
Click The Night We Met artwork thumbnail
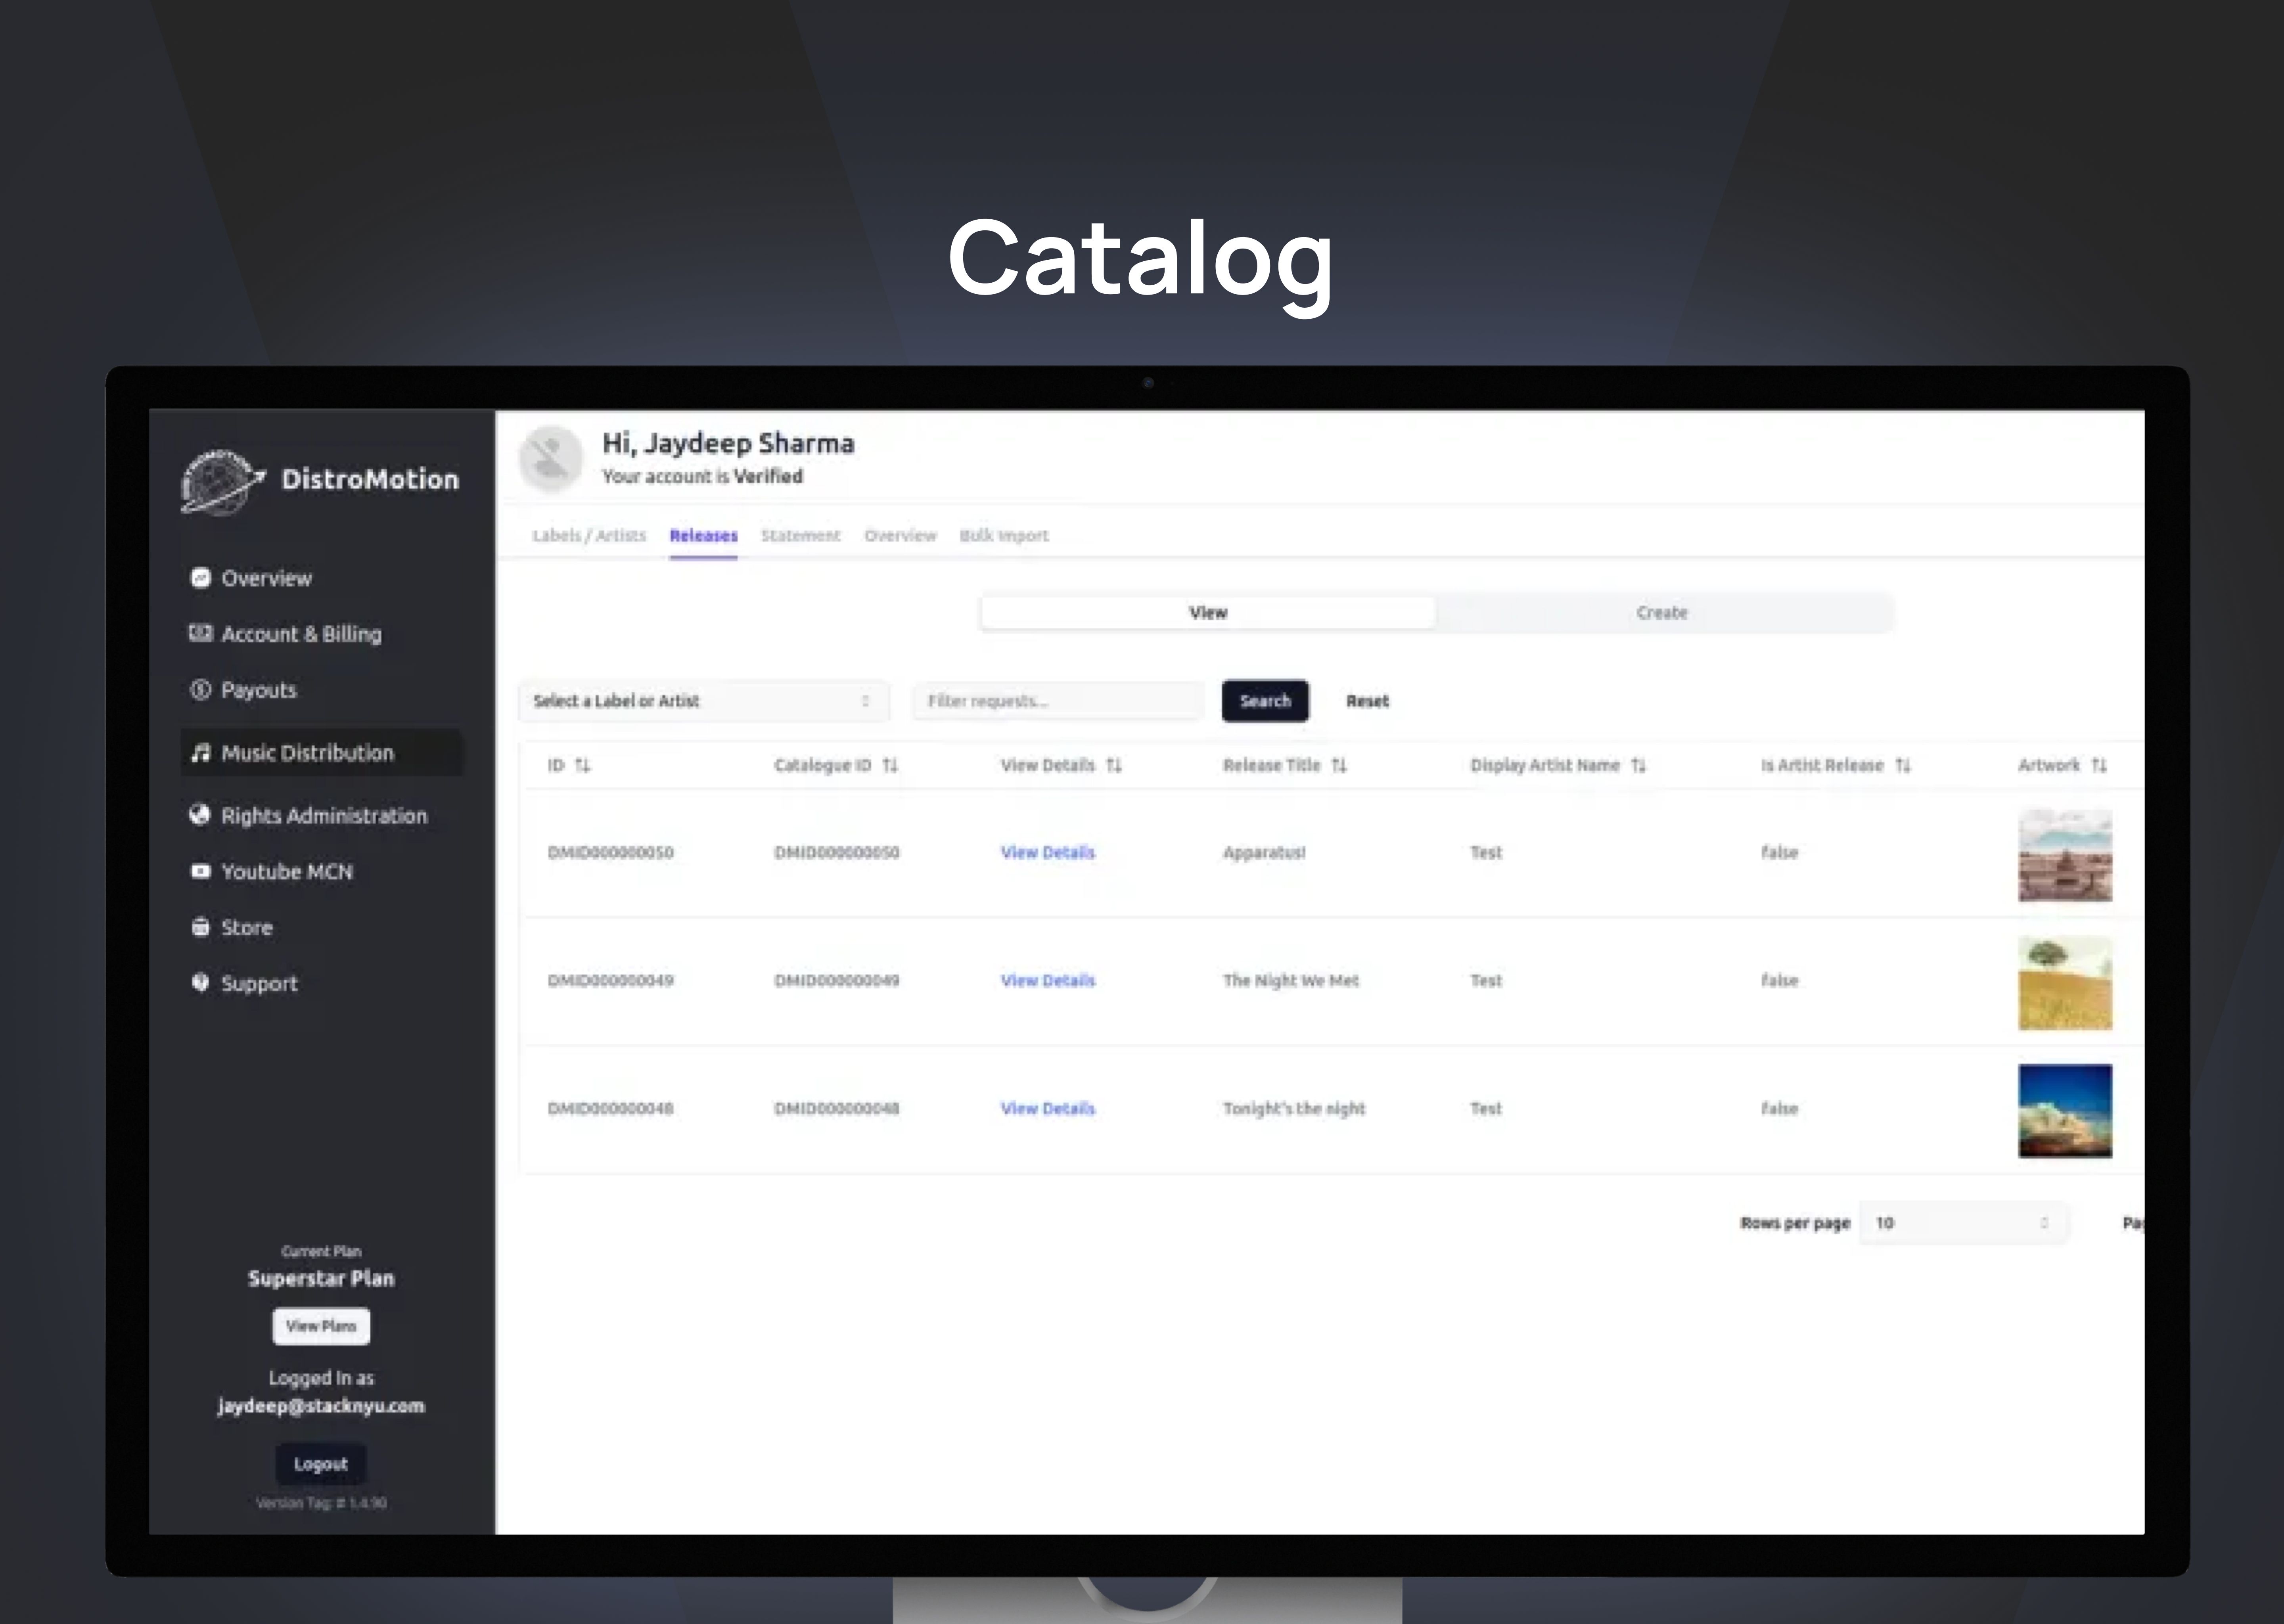(2065, 983)
